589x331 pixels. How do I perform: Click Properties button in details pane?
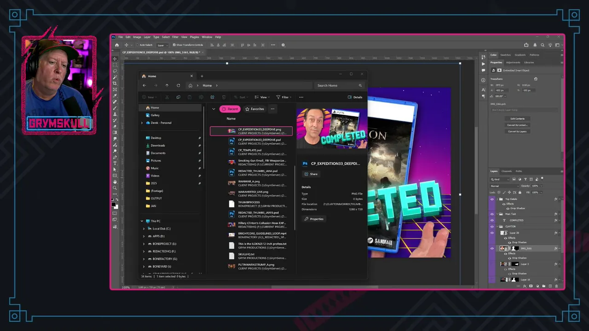314,219
